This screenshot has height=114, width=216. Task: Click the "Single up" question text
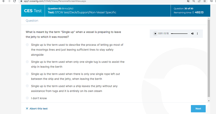73,34
